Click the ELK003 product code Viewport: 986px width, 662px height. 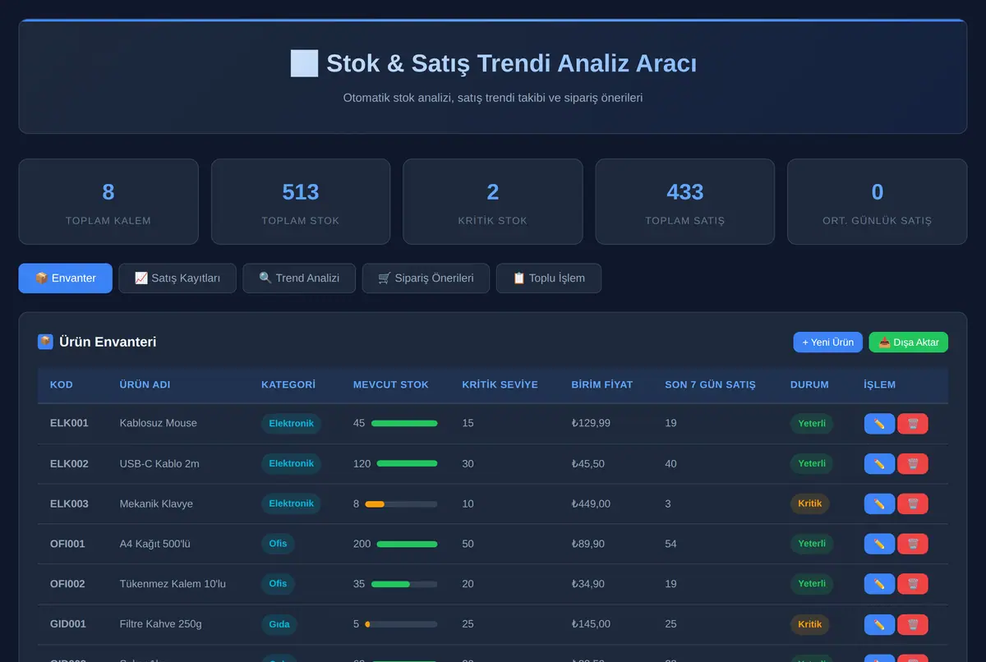69,504
